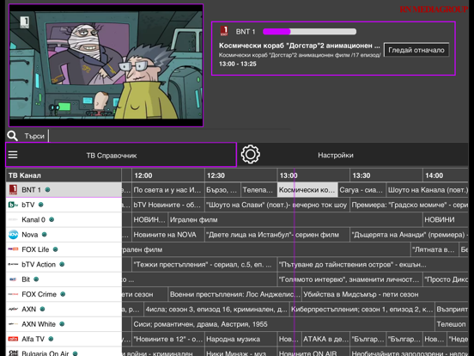This screenshot has width=474, height=356.
Task: Select programme По света и у нас
Action: [168, 190]
